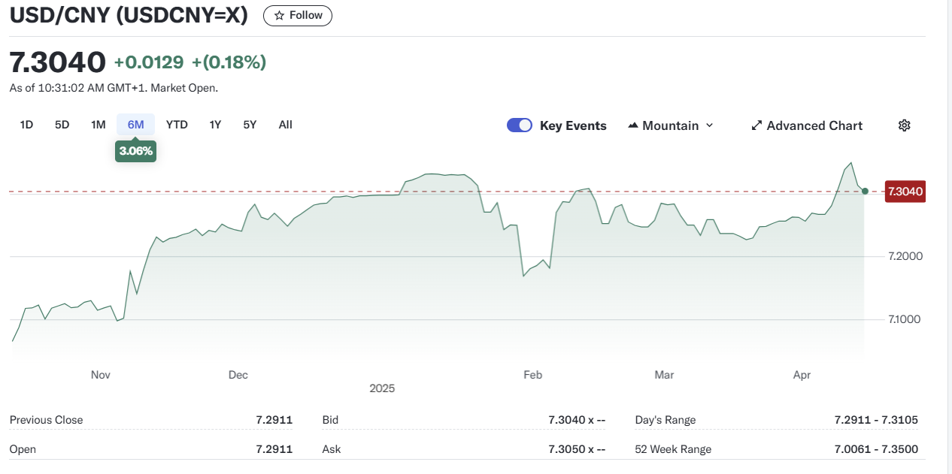
Task: Select the 6M range tab
Action: [135, 125]
